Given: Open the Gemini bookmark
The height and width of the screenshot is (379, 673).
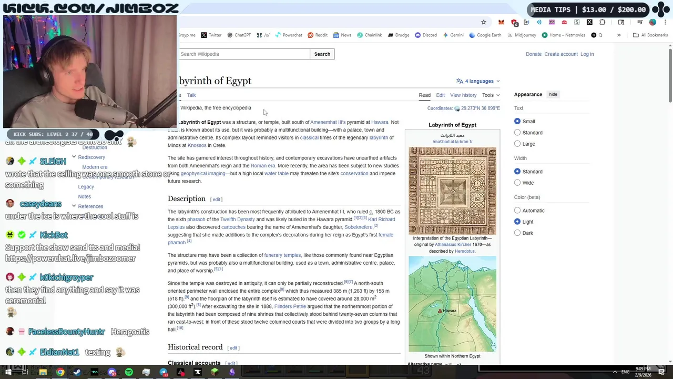Looking at the screenshot, I should (453, 35).
